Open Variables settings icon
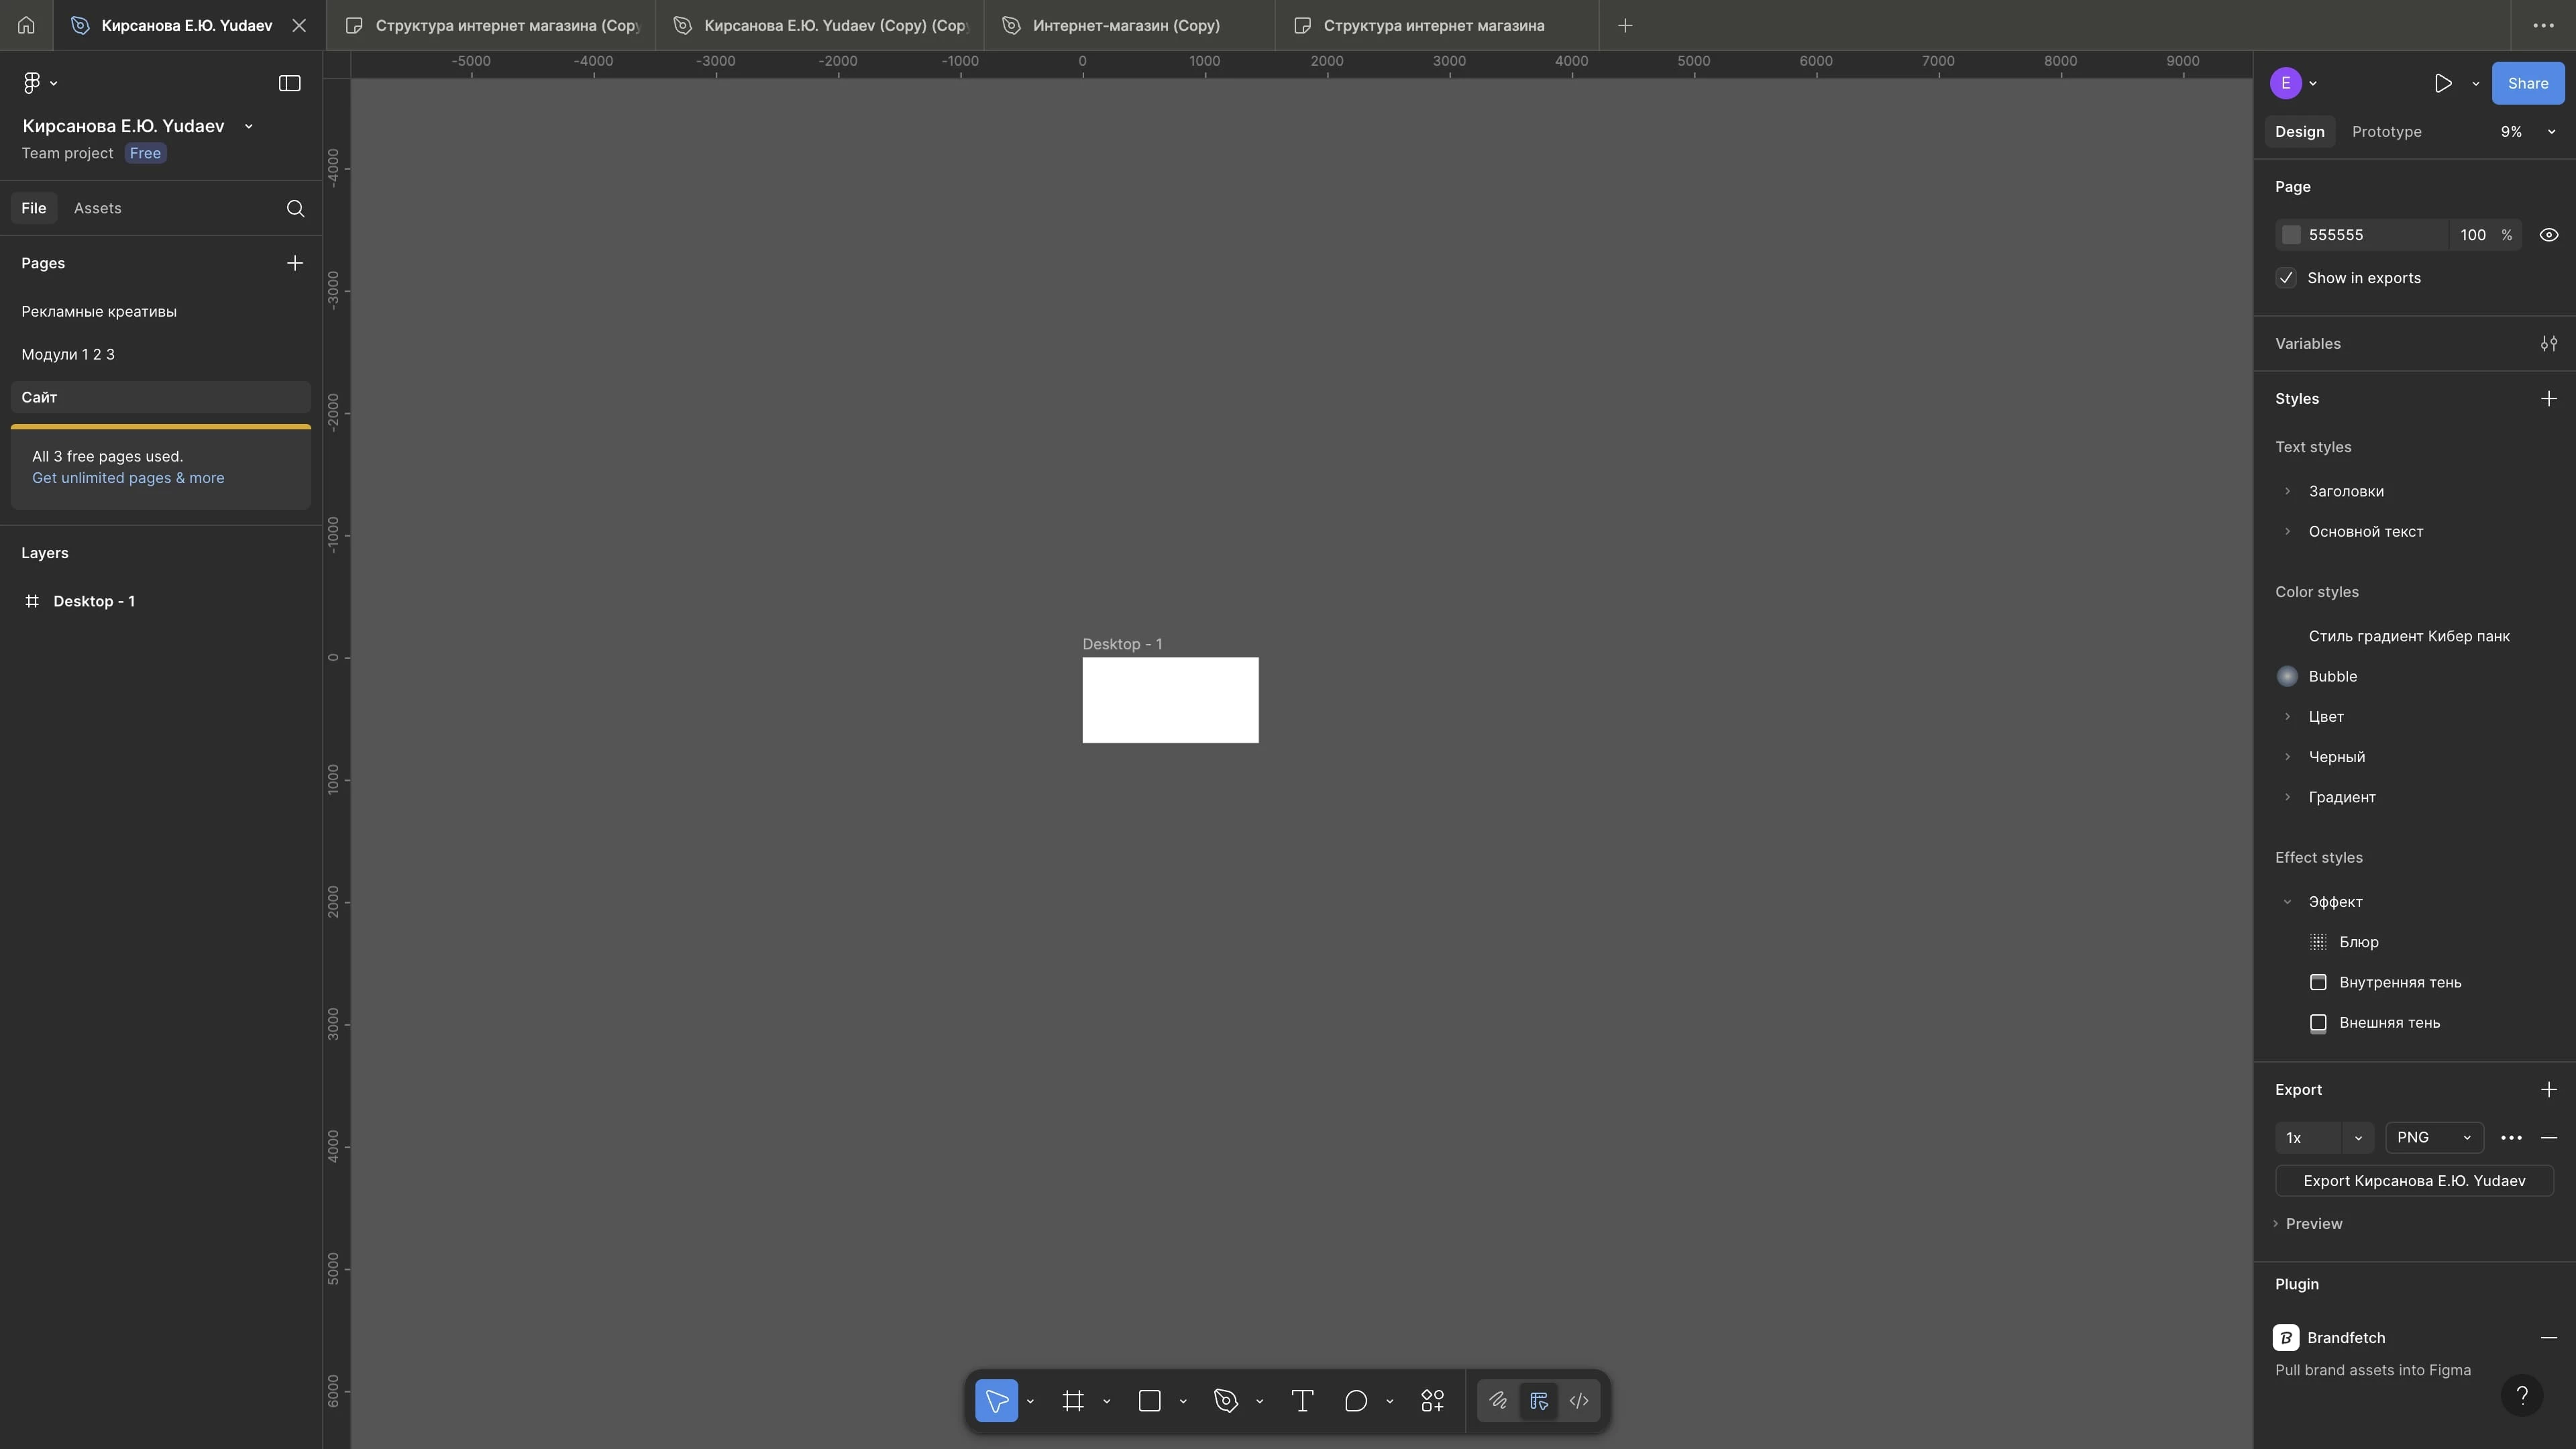Screen dimensions: 2576x1449 coord(2548,344)
